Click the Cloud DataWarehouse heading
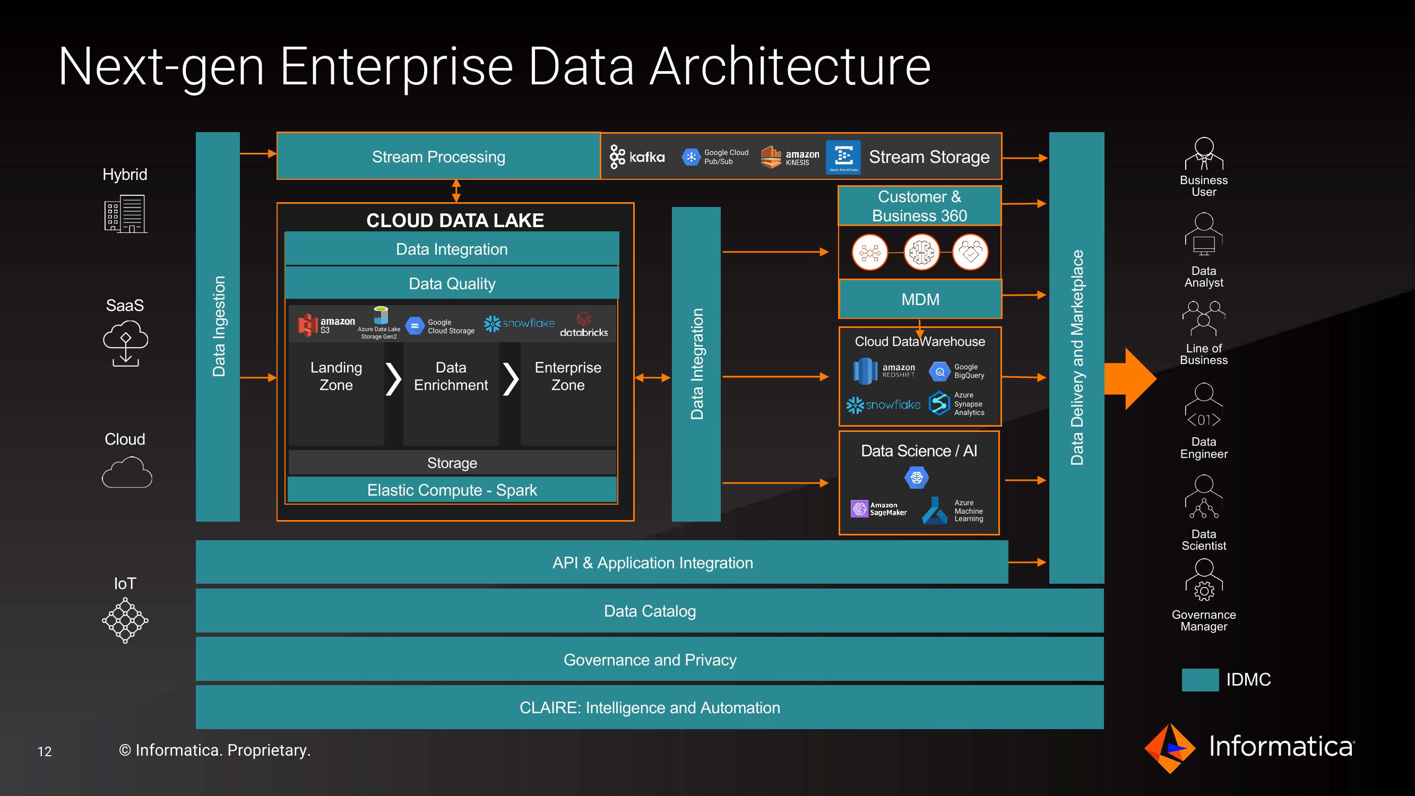Screen dimensions: 1415x796 click(x=920, y=341)
